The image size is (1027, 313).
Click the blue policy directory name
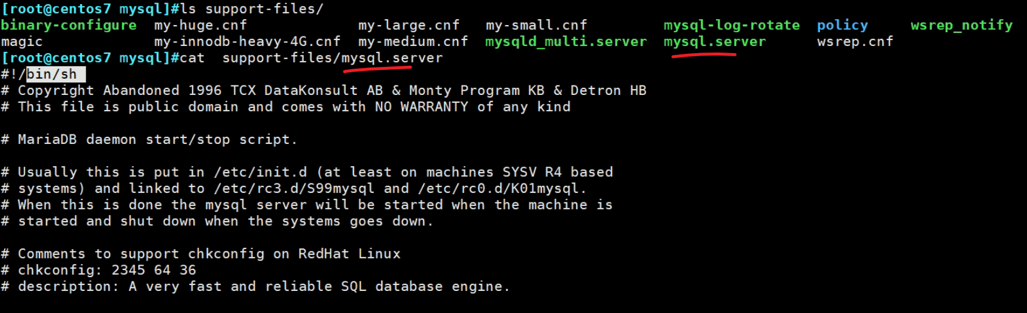tap(842, 25)
